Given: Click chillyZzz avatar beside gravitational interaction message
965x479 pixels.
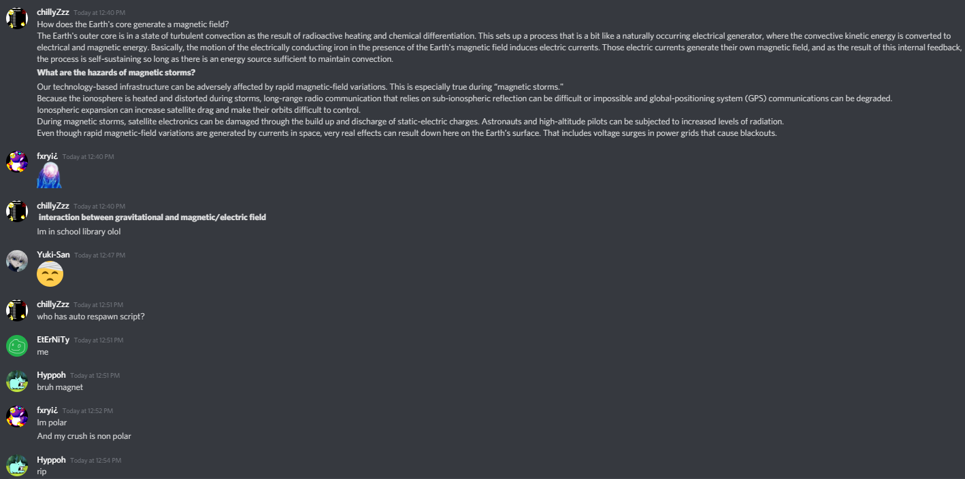Looking at the screenshot, I should tap(17, 211).
